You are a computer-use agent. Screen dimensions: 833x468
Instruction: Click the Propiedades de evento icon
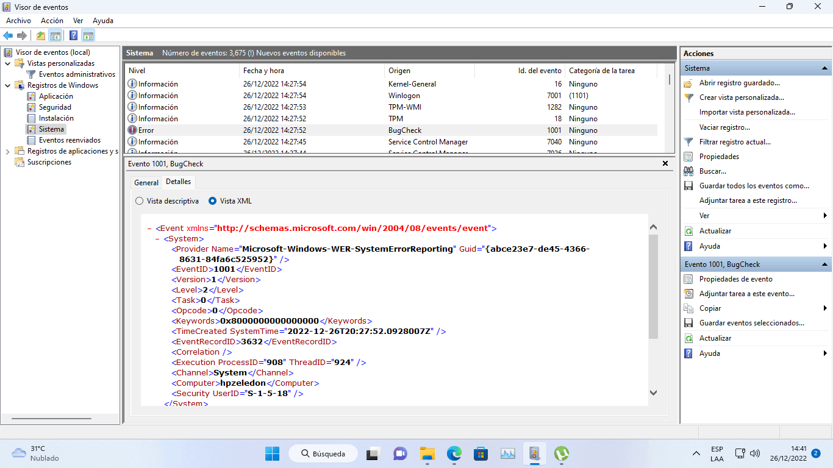[x=688, y=279]
